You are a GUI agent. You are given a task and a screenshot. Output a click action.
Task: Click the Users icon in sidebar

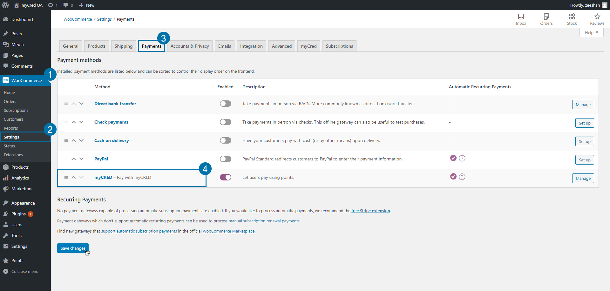pos(6,225)
